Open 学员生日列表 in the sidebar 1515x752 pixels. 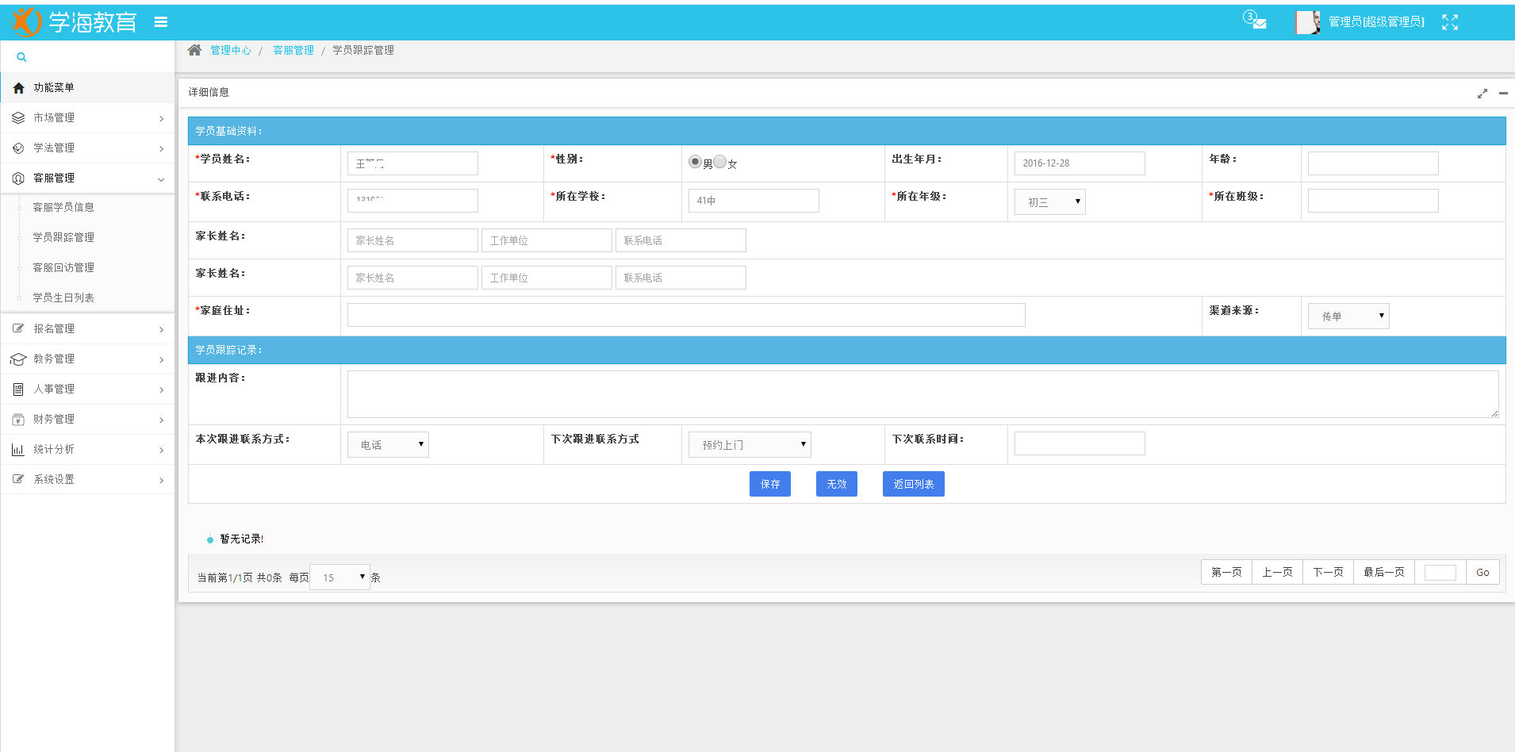63,298
